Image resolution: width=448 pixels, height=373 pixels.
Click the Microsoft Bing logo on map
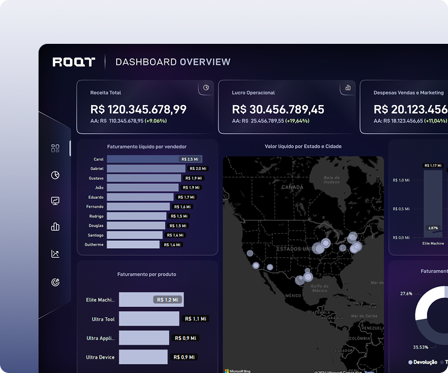pyautogui.click(x=237, y=371)
